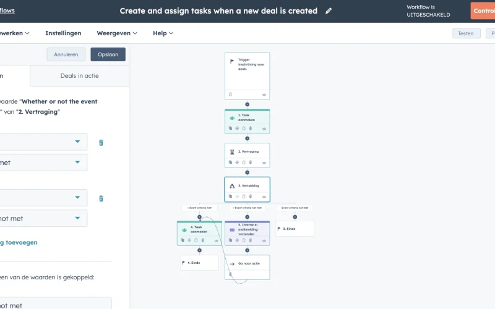Image resolution: width=495 pixels, height=309 pixels.
Task: Delete '3. Vertakking' with its trash icon
Action: coord(251,197)
